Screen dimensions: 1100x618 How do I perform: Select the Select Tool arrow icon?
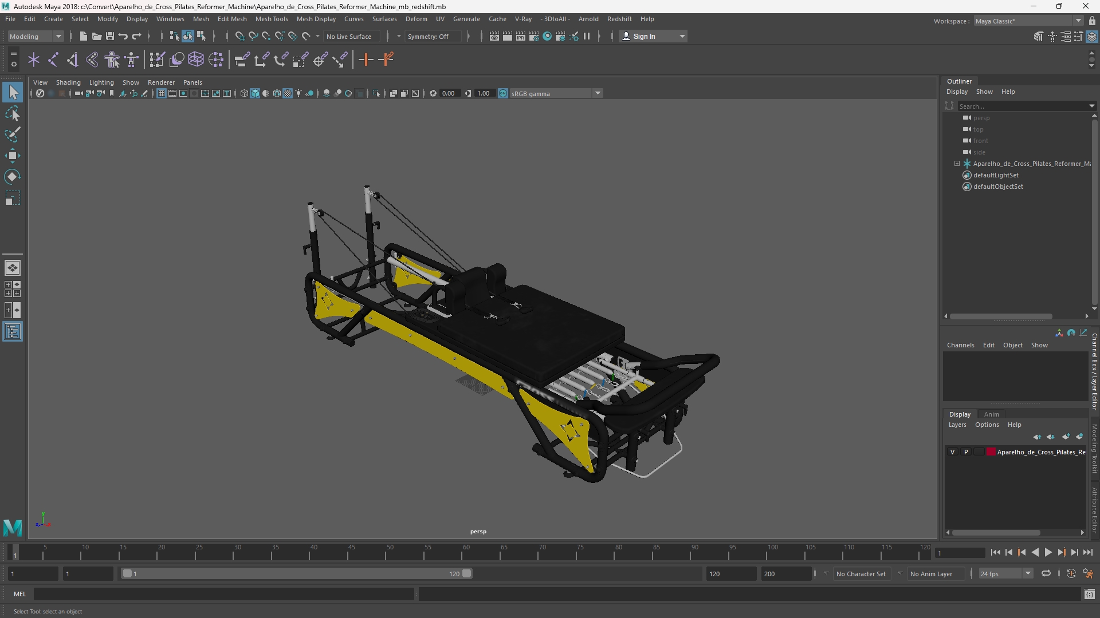pyautogui.click(x=13, y=92)
